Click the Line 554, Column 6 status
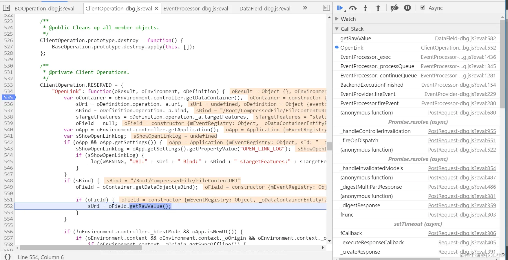This screenshot has height=260, width=508. [x=41, y=257]
